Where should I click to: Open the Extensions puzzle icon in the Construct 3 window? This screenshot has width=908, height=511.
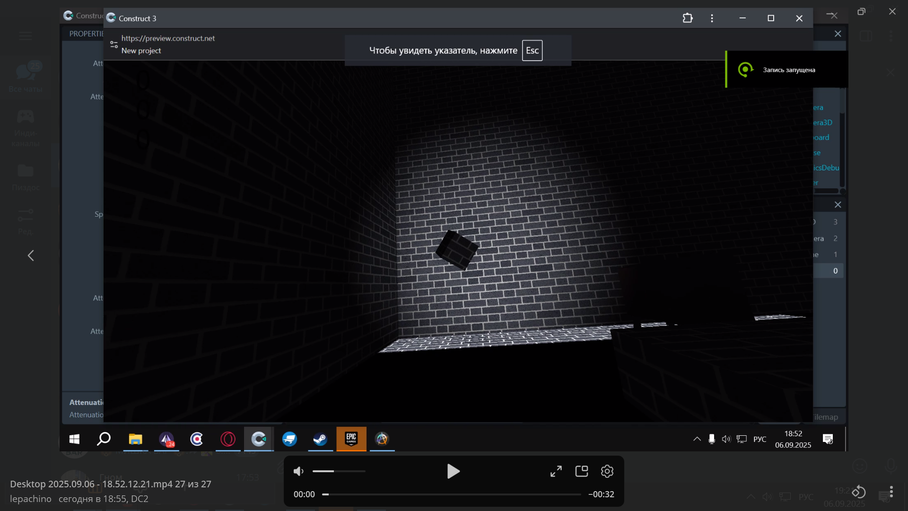pyautogui.click(x=688, y=18)
